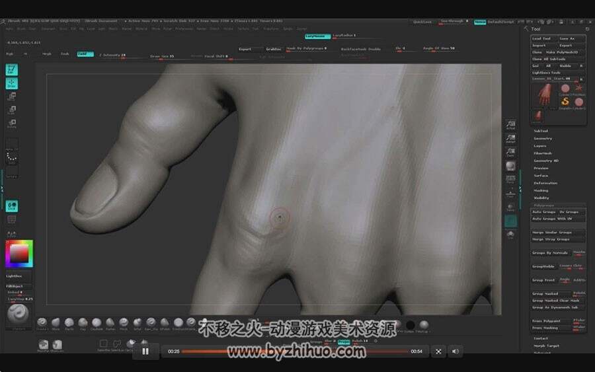Click Auto Groups button
595x372 pixels.
tap(544, 212)
